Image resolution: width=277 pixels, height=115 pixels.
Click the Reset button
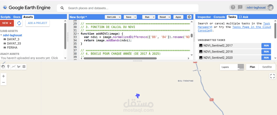click(163, 17)
